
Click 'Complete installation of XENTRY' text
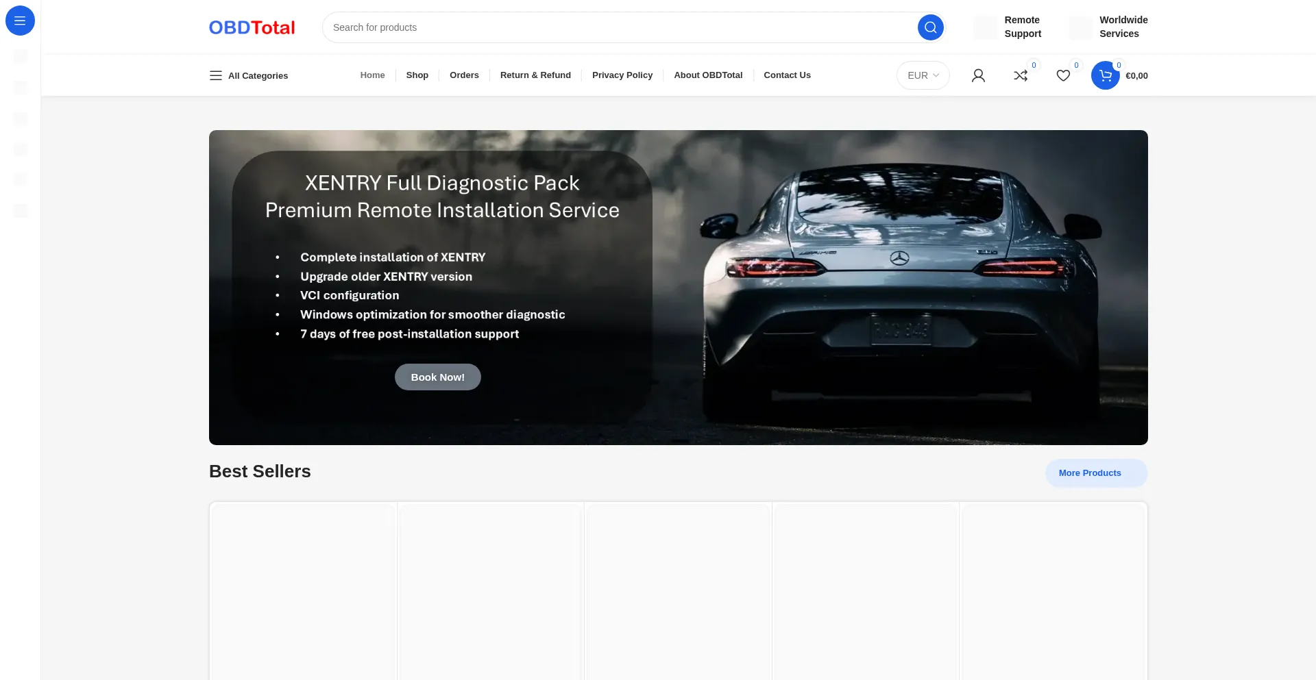393,257
